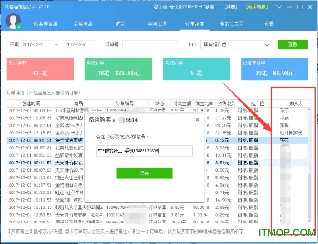Open 实用工具 tab
318x244 pixels.
[157, 24]
